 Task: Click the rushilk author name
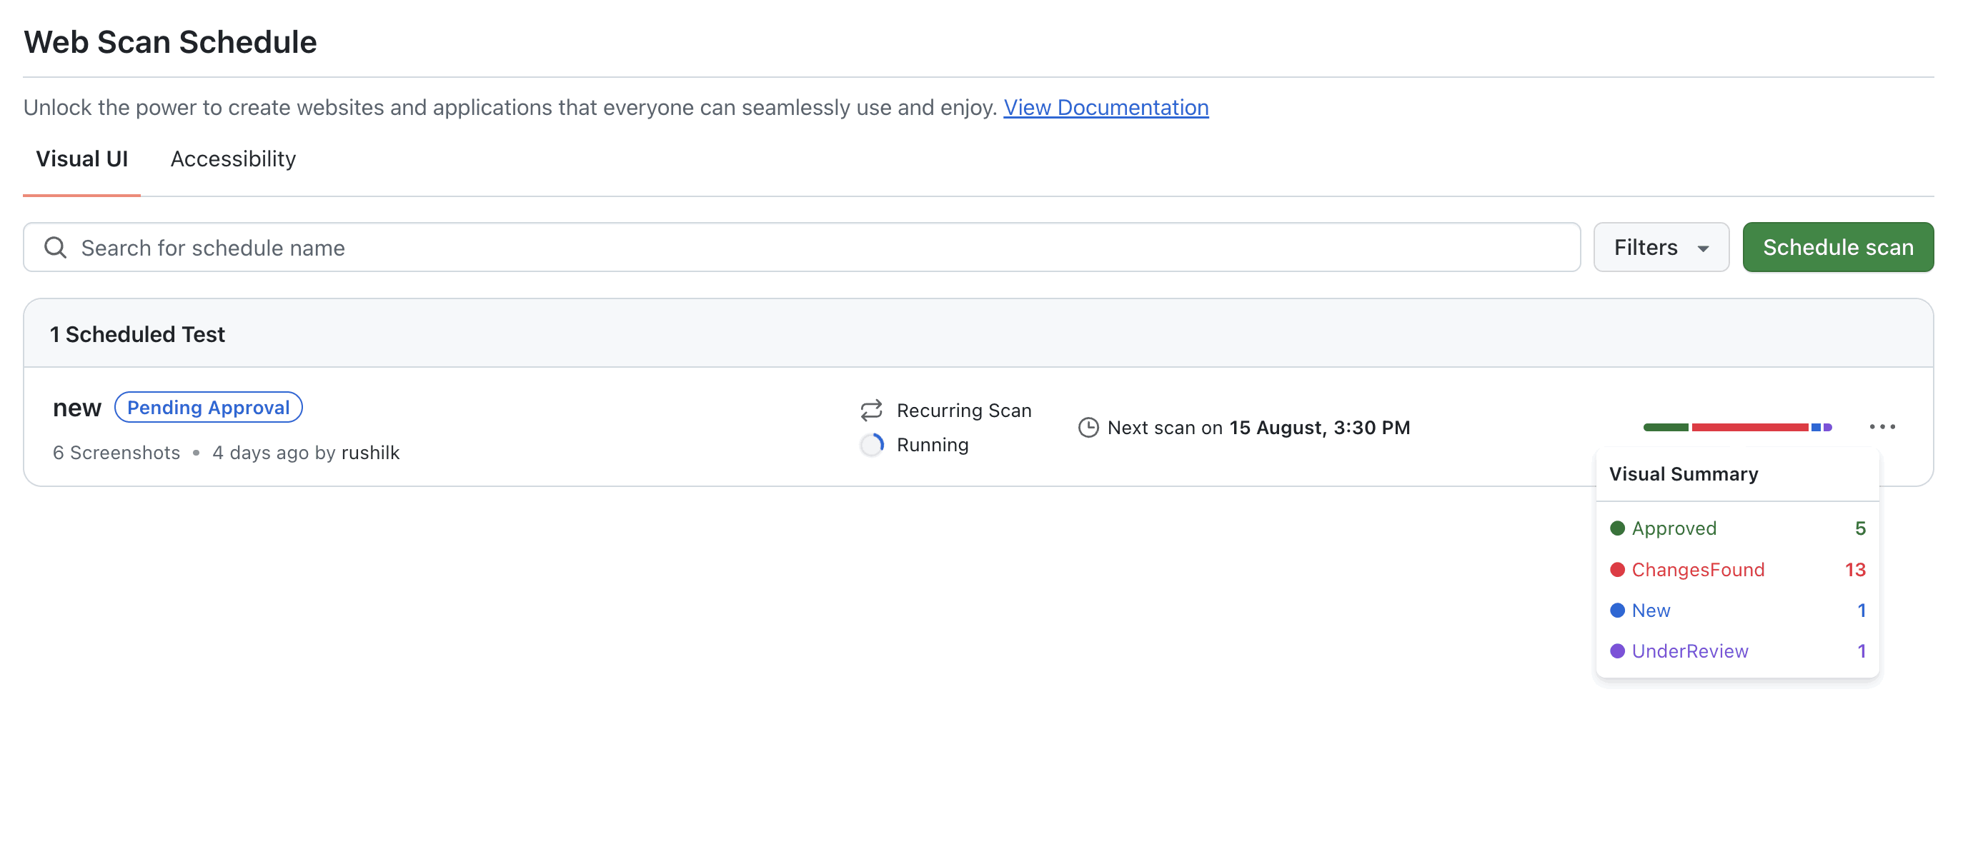pyautogui.click(x=369, y=453)
